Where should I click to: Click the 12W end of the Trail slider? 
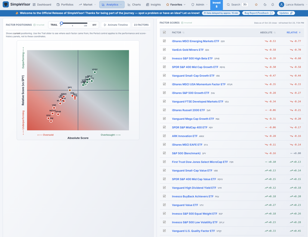(85, 26)
